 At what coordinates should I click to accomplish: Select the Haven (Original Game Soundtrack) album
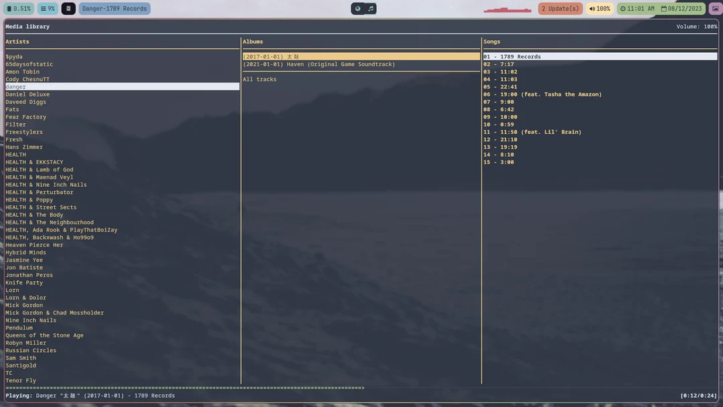pos(319,64)
